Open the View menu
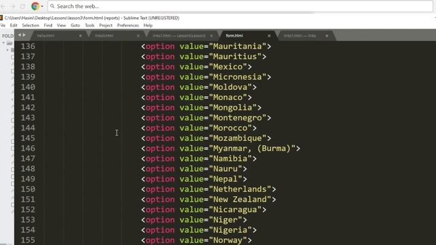 61,25
